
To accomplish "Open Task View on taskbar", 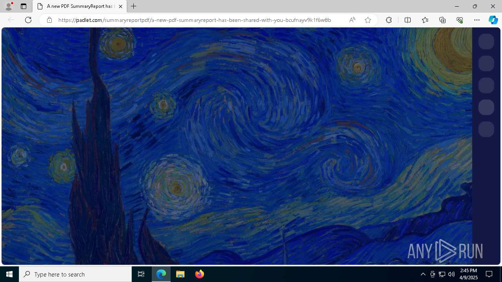I will click(x=141, y=274).
